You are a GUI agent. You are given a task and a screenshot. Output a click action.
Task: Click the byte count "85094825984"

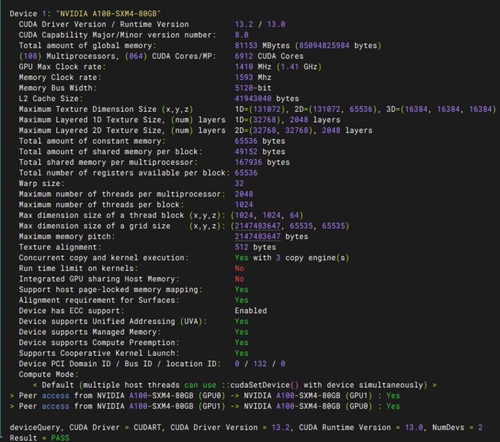tap(324, 45)
